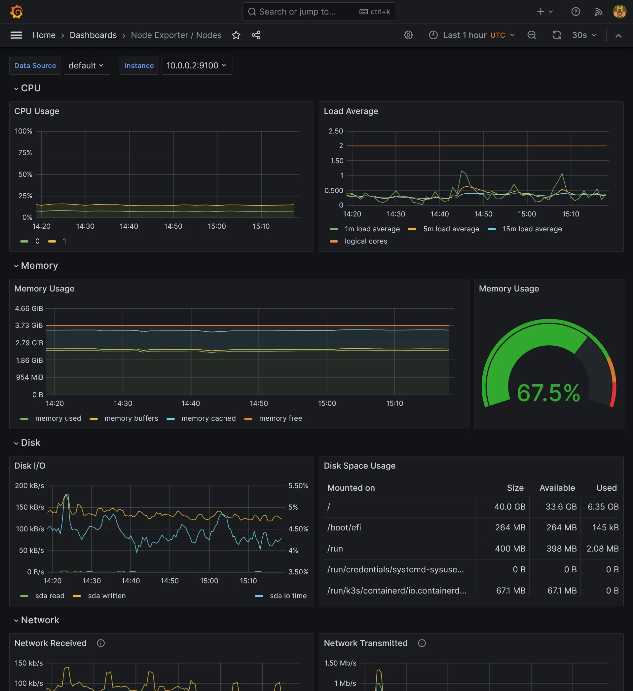Refresh the dashboard now
The width and height of the screenshot is (633, 691).
coord(557,35)
